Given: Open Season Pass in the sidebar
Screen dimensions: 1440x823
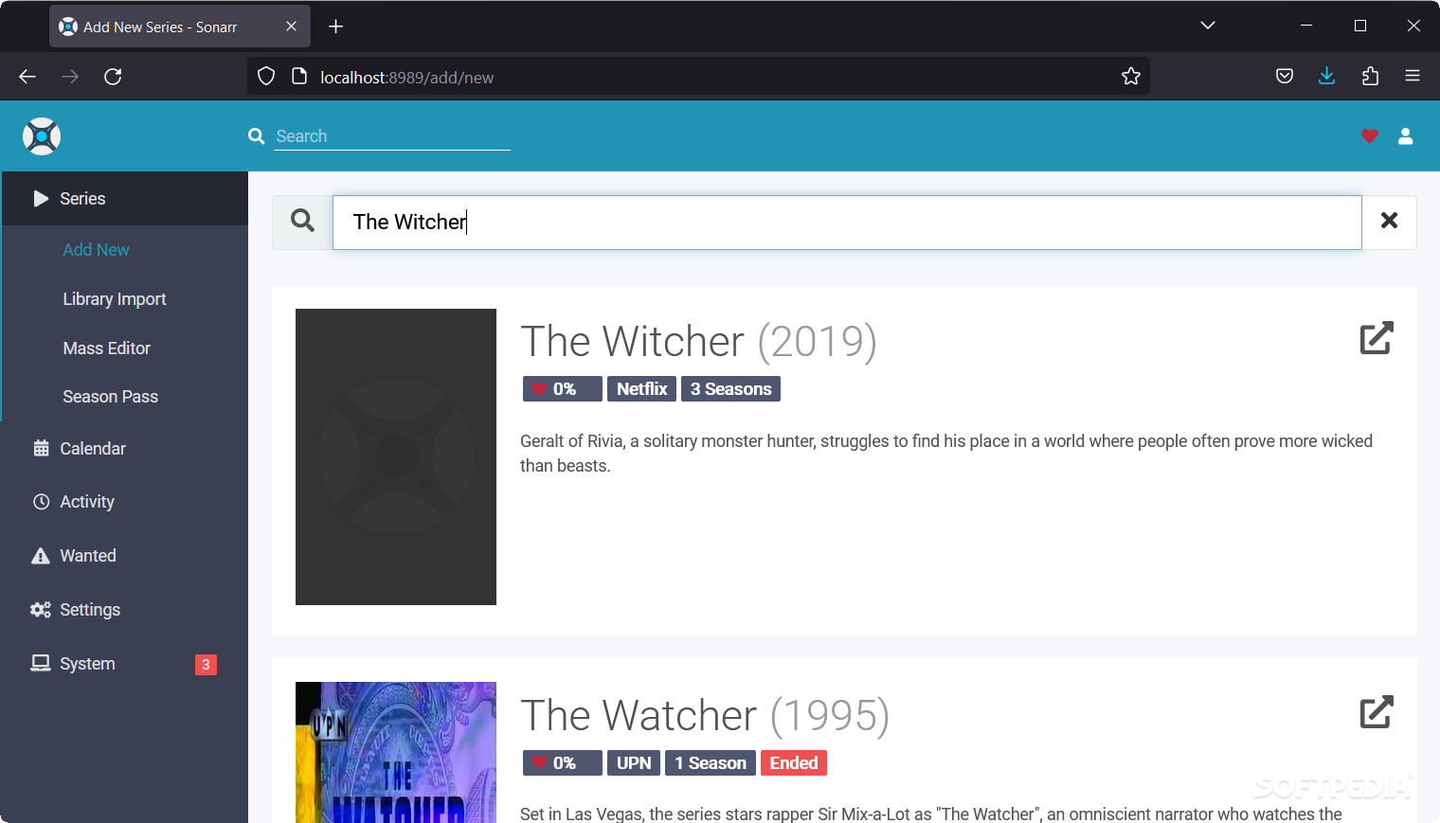Looking at the screenshot, I should 111,397.
